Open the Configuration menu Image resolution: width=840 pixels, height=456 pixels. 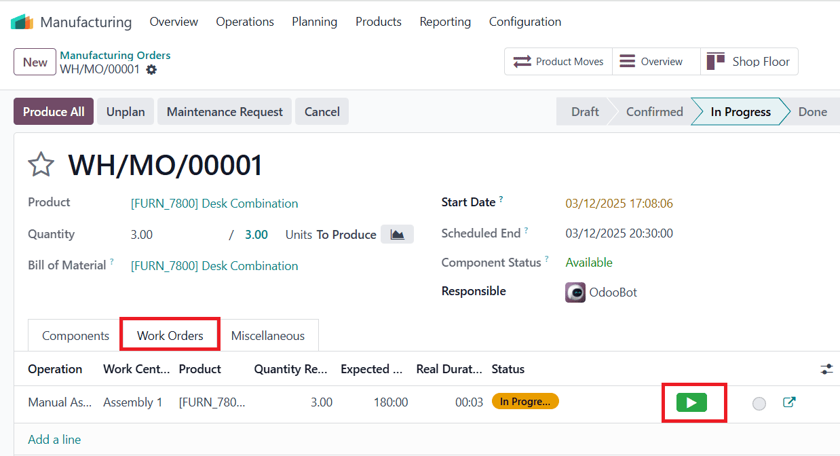pyautogui.click(x=525, y=22)
